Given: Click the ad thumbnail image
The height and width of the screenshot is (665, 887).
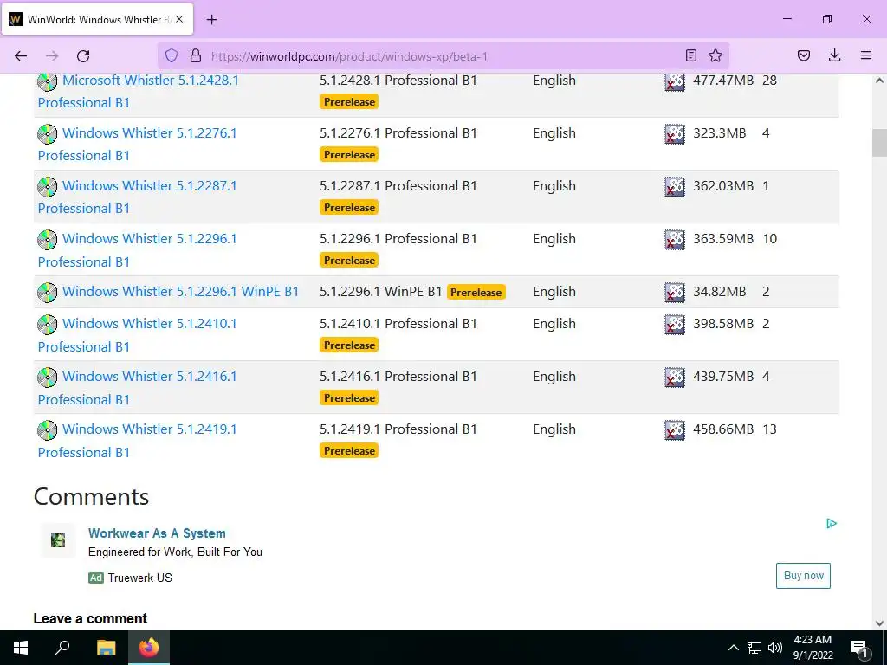Looking at the screenshot, I should (x=58, y=540).
